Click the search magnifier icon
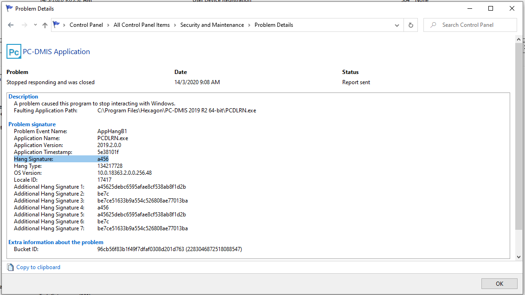Image resolution: width=525 pixels, height=295 pixels. (433, 25)
